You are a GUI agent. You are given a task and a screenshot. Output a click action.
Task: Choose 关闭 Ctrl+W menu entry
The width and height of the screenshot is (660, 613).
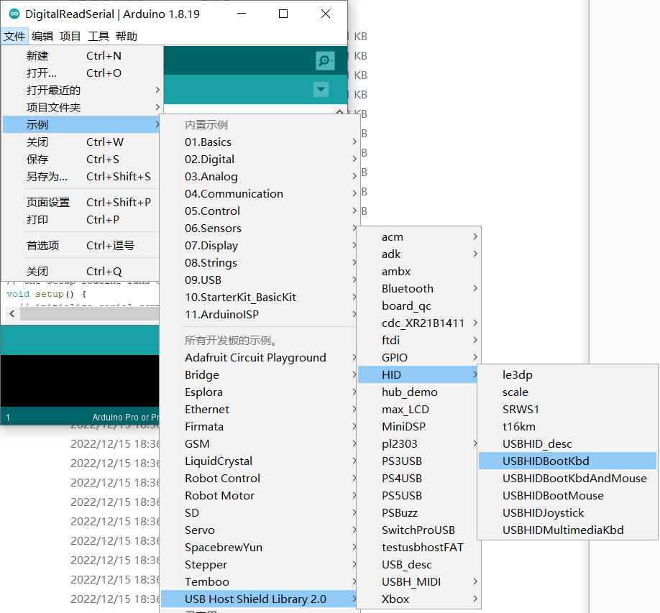(x=82, y=142)
